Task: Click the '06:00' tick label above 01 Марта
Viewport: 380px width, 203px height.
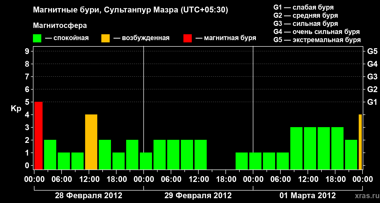Action: coord(280,179)
